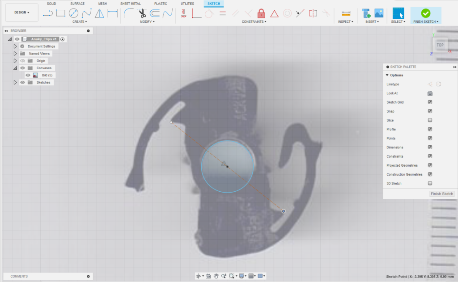Screen dimensions: 458x282
Task: Click the Measure ruler icon
Action: click(345, 13)
